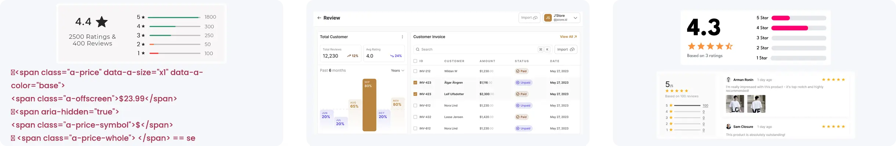Check the INV-212 invoice checkbox
The image size is (896, 146).
coord(415,71)
